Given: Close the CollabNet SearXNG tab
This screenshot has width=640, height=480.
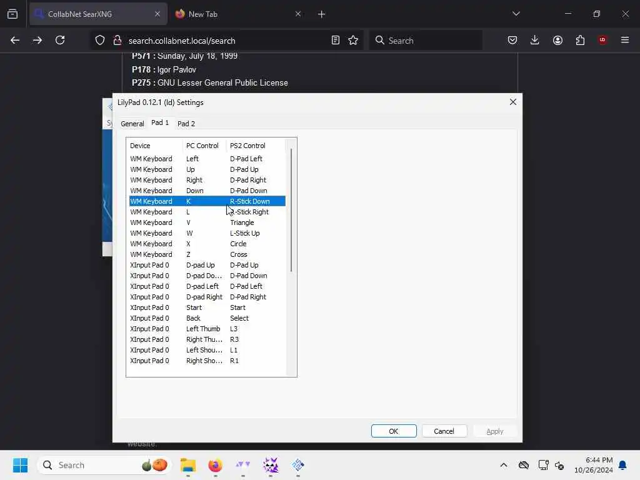Looking at the screenshot, I should [157, 14].
